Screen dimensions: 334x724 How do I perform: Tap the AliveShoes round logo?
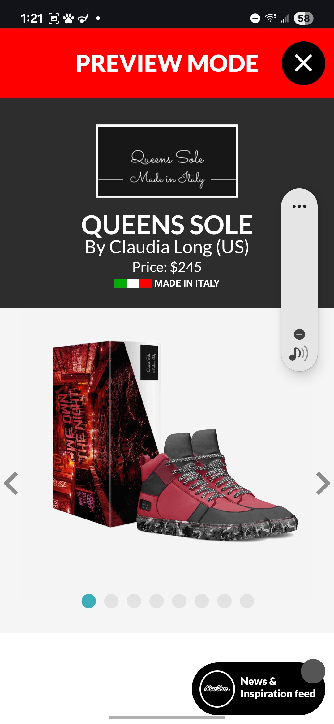click(x=217, y=689)
